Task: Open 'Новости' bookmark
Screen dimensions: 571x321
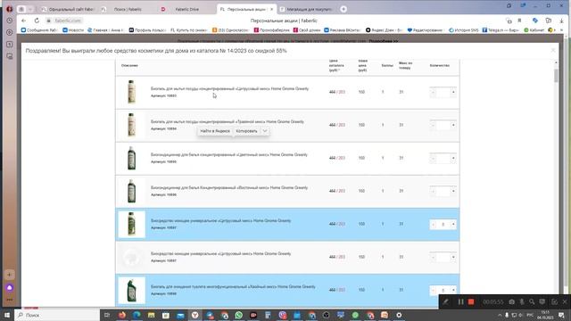Action: [73, 30]
